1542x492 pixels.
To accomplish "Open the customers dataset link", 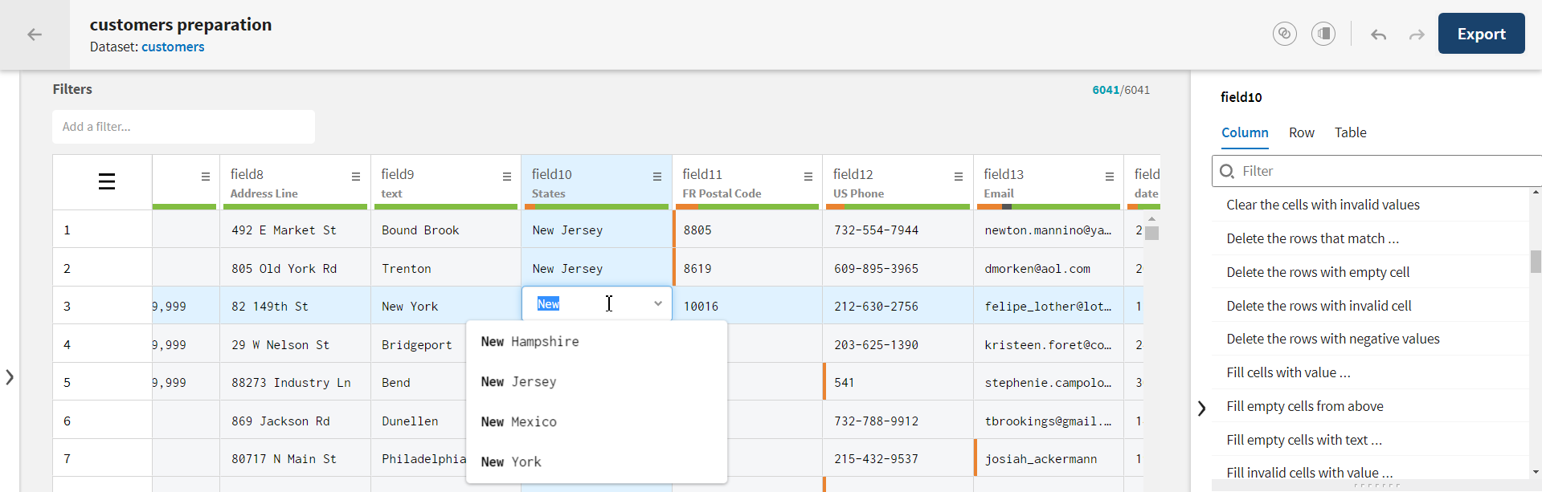I will point(173,47).
